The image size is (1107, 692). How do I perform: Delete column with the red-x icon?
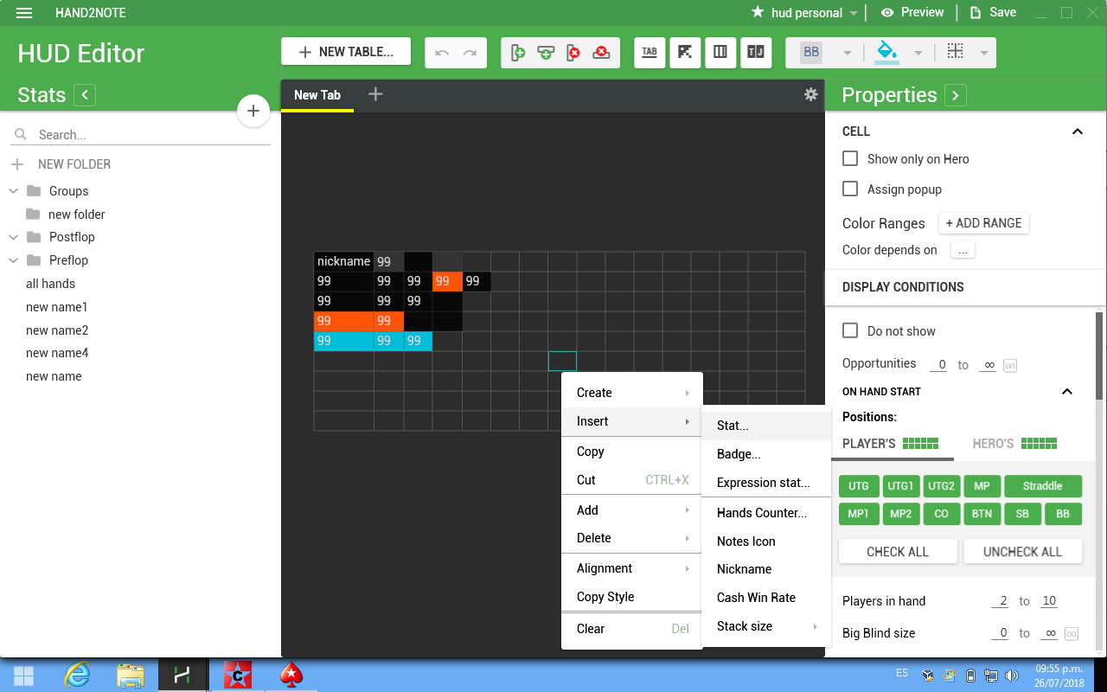(573, 53)
